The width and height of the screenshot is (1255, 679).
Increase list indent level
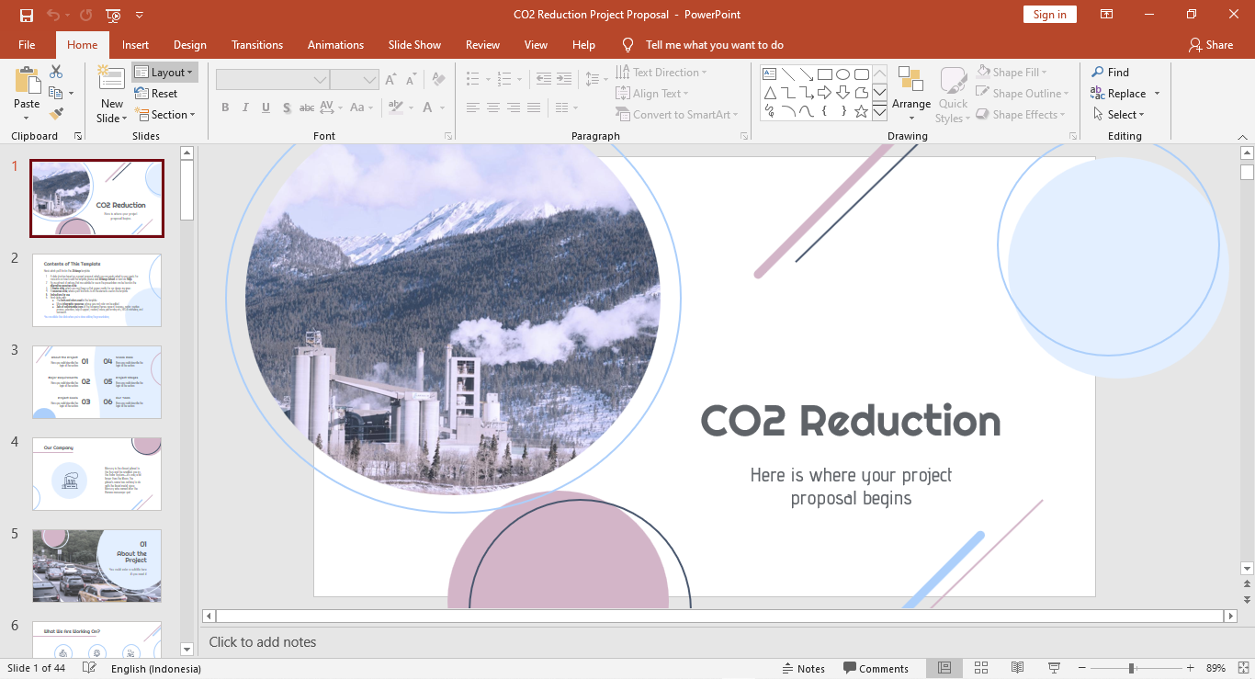point(565,79)
